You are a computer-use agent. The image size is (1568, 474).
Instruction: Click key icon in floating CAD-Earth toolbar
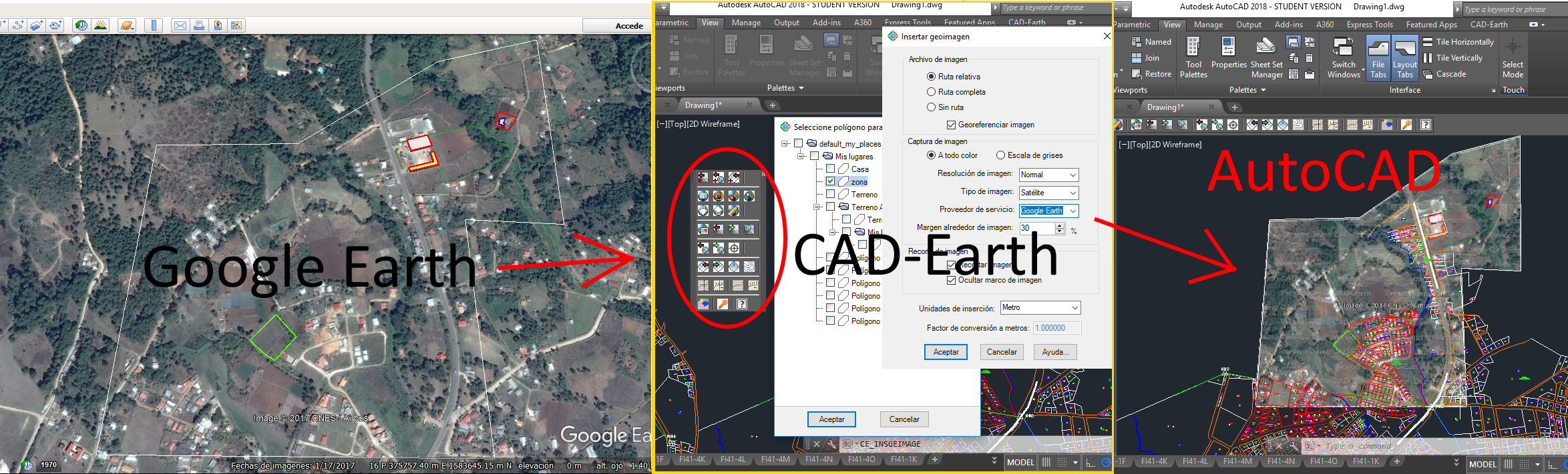click(722, 304)
